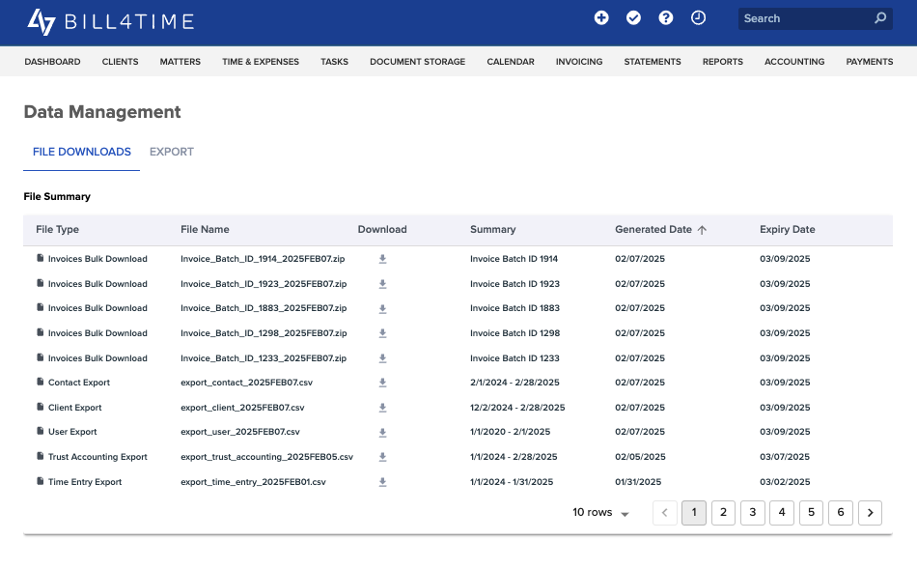The width and height of the screenshot is (917, 569).
Task: Download the export_time_entry CSV file
Action: point(382,482)
